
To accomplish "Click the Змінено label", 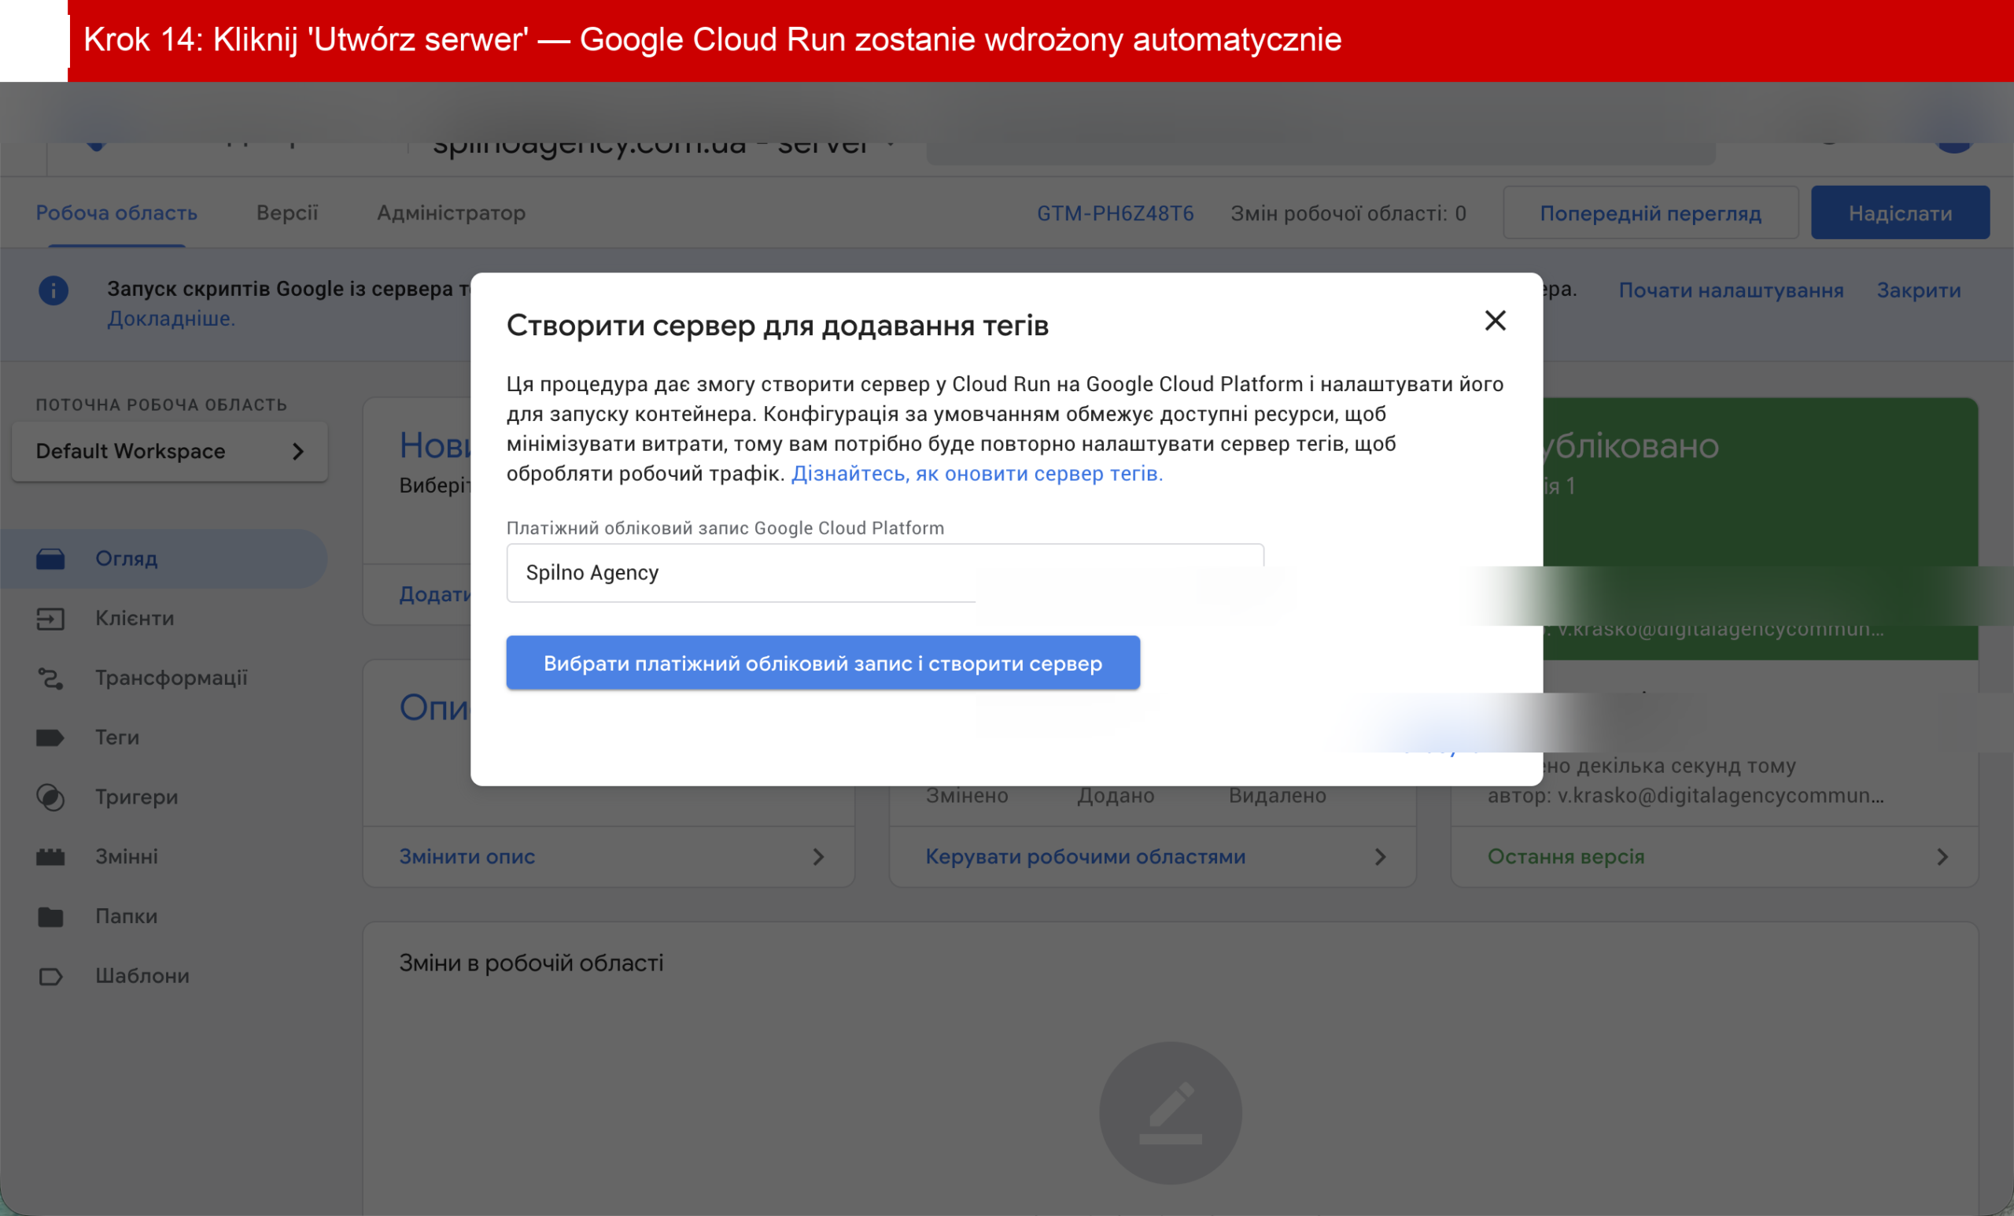I will (x=967, y=796).
